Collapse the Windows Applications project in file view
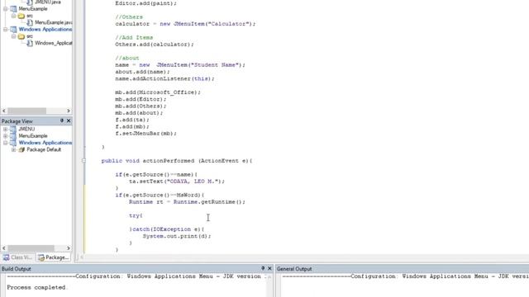 coord(6,30)
